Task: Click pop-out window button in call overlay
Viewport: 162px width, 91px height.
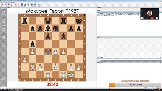Action: (x=157, y=18)
